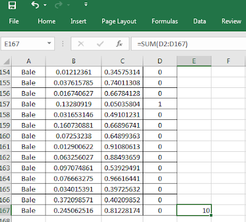Open the File tab
This screenshot has height=222, width=246.
pyautogui.click(x=14, y=21)
